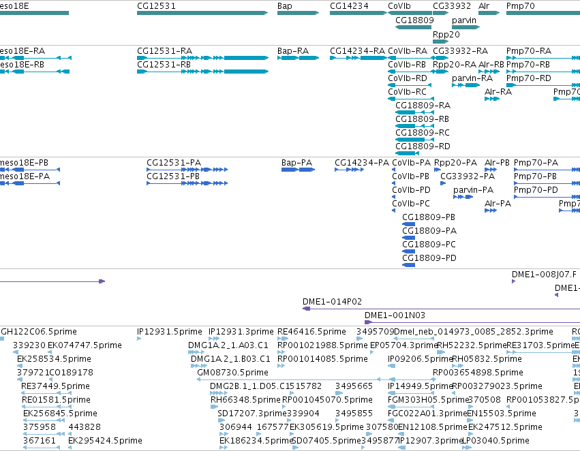Click the CoVIb gene label
This screenshot has height=451, width=580.
399,6
